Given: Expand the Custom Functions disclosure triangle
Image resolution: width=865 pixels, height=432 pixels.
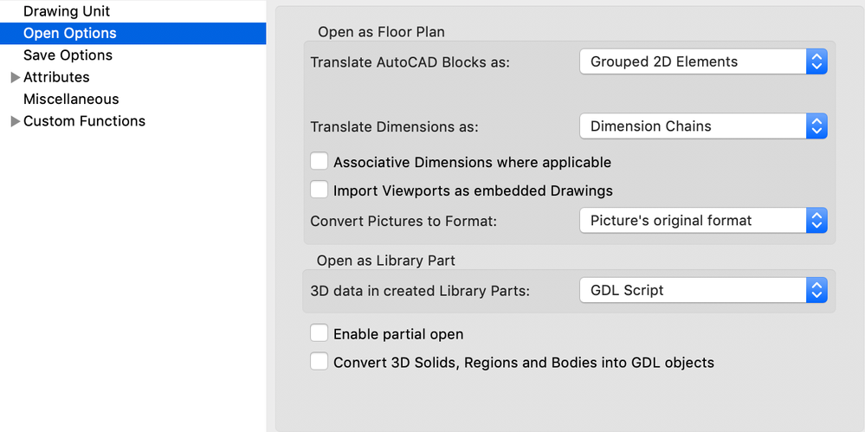Looking at the screenshot, I should pos(15,121).
